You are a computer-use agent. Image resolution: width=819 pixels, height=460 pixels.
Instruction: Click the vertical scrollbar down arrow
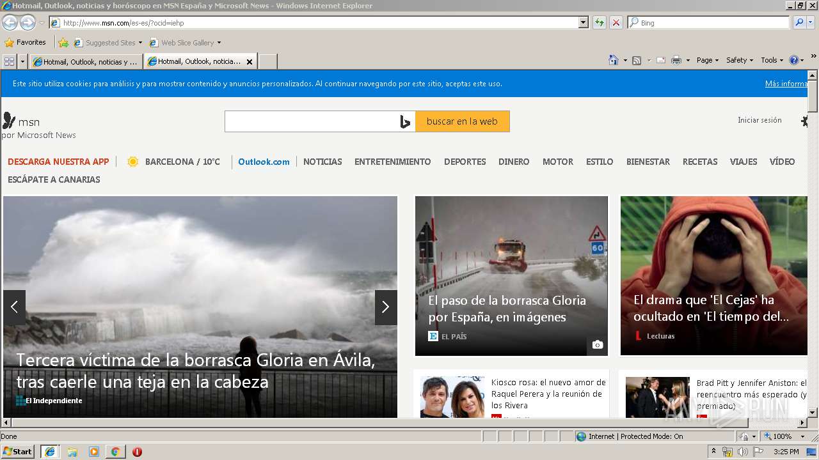point(813,413)
